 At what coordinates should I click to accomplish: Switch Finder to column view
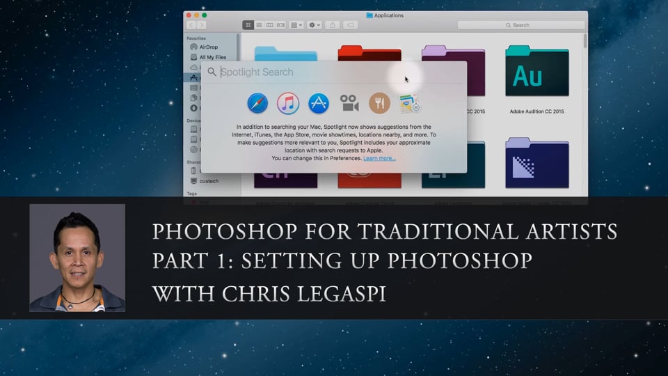click(x=270, y=25)
